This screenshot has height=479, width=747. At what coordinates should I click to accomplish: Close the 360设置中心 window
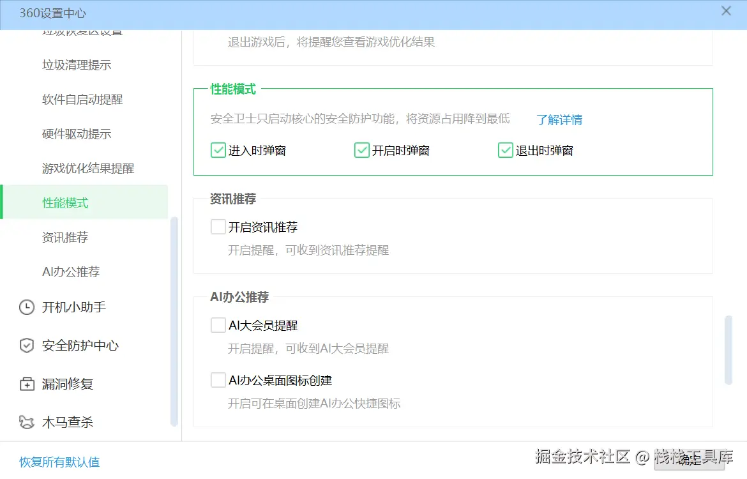click(x=726, y=11)
